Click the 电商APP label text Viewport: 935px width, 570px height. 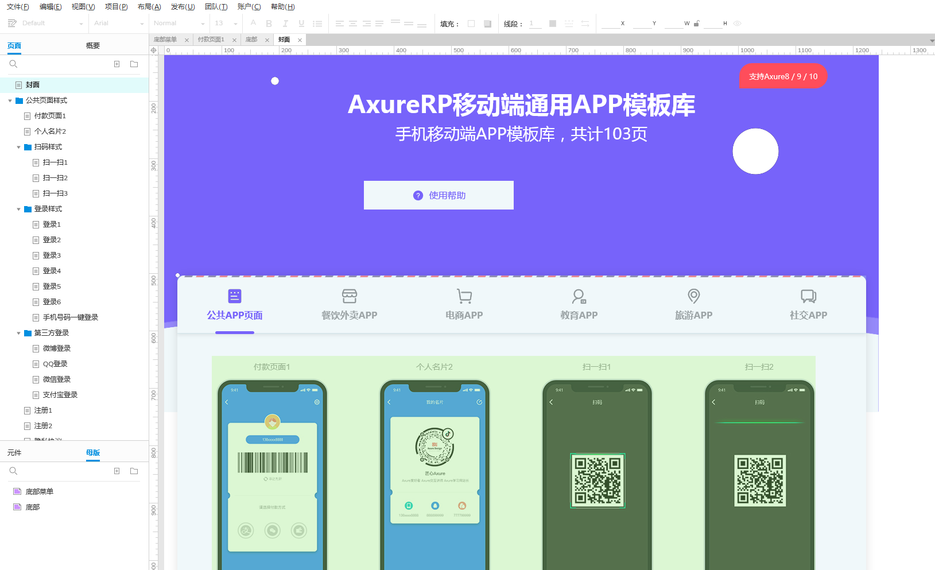[464, 315]
